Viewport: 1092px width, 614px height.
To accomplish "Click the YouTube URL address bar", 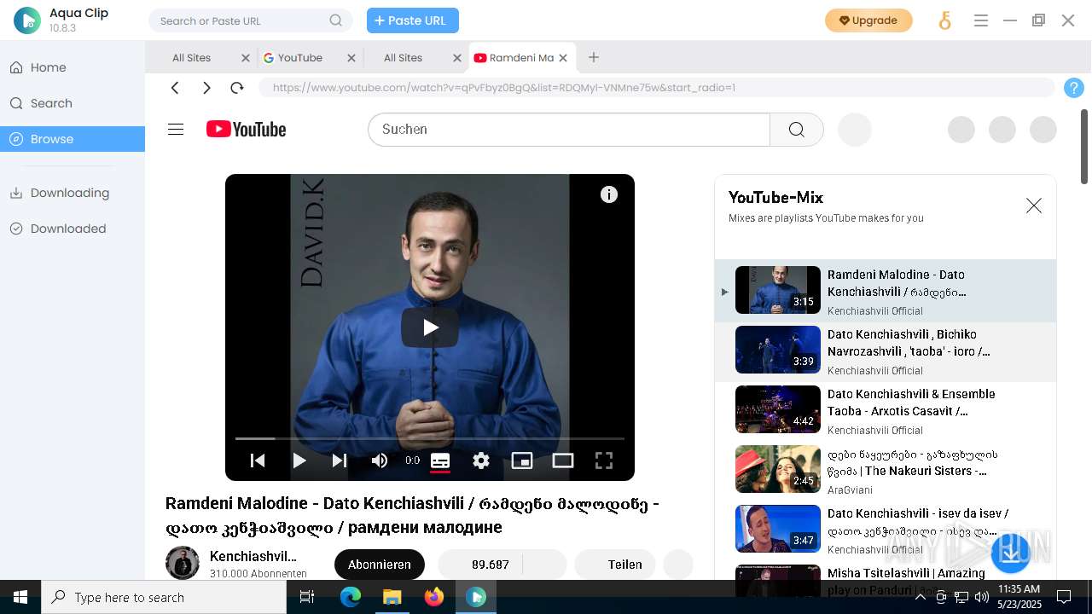I will point(657,88).
